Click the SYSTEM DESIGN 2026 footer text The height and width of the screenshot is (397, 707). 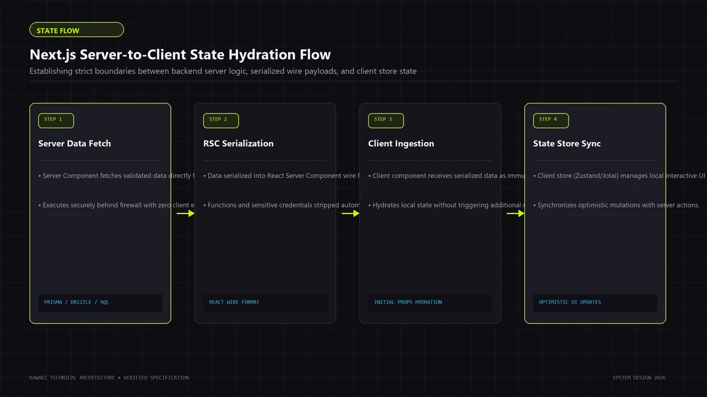click(639, 378)
